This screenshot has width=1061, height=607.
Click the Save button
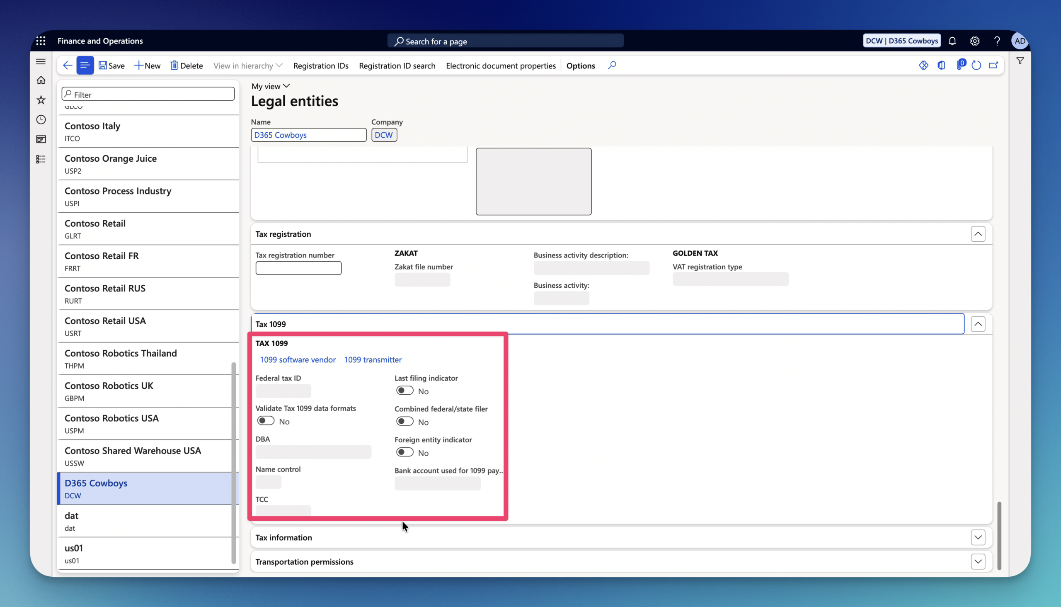click(x=111, y=66)
